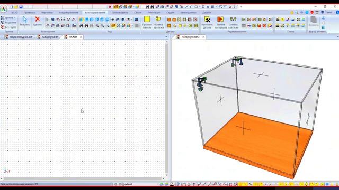Insert a Простая панель yellow panel
This screenshot has width=339, height=190.
point(147,22)
